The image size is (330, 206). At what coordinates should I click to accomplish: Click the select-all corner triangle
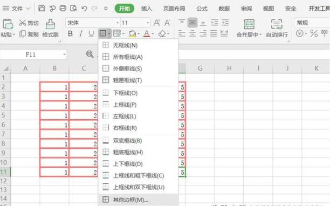coord(5,68)
